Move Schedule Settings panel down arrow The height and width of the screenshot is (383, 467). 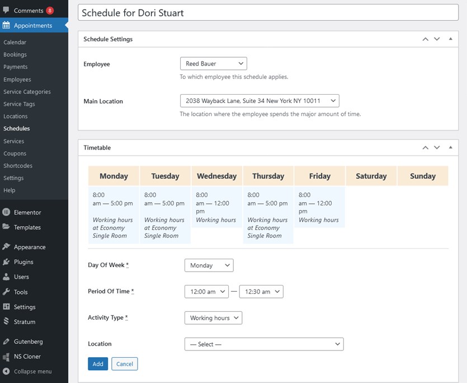tap(437, 39)
